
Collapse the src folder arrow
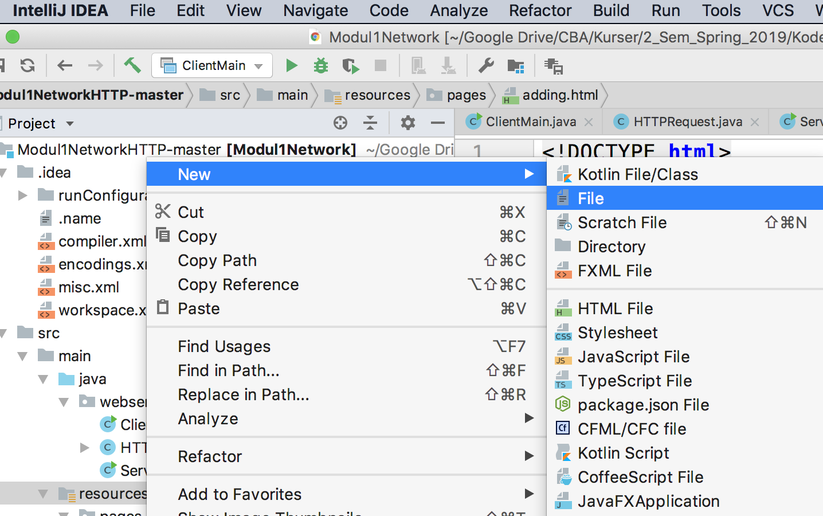(x=3, y=333)
